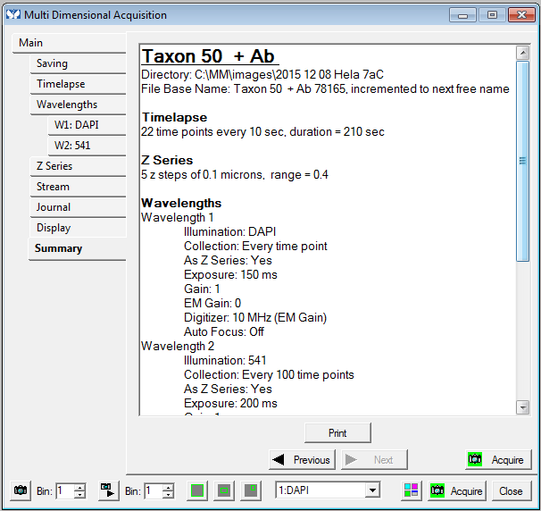This screenshot has height=511, width=541.
Task: Click 'Illumination: 541' text
Action: (x=225, y=360)
